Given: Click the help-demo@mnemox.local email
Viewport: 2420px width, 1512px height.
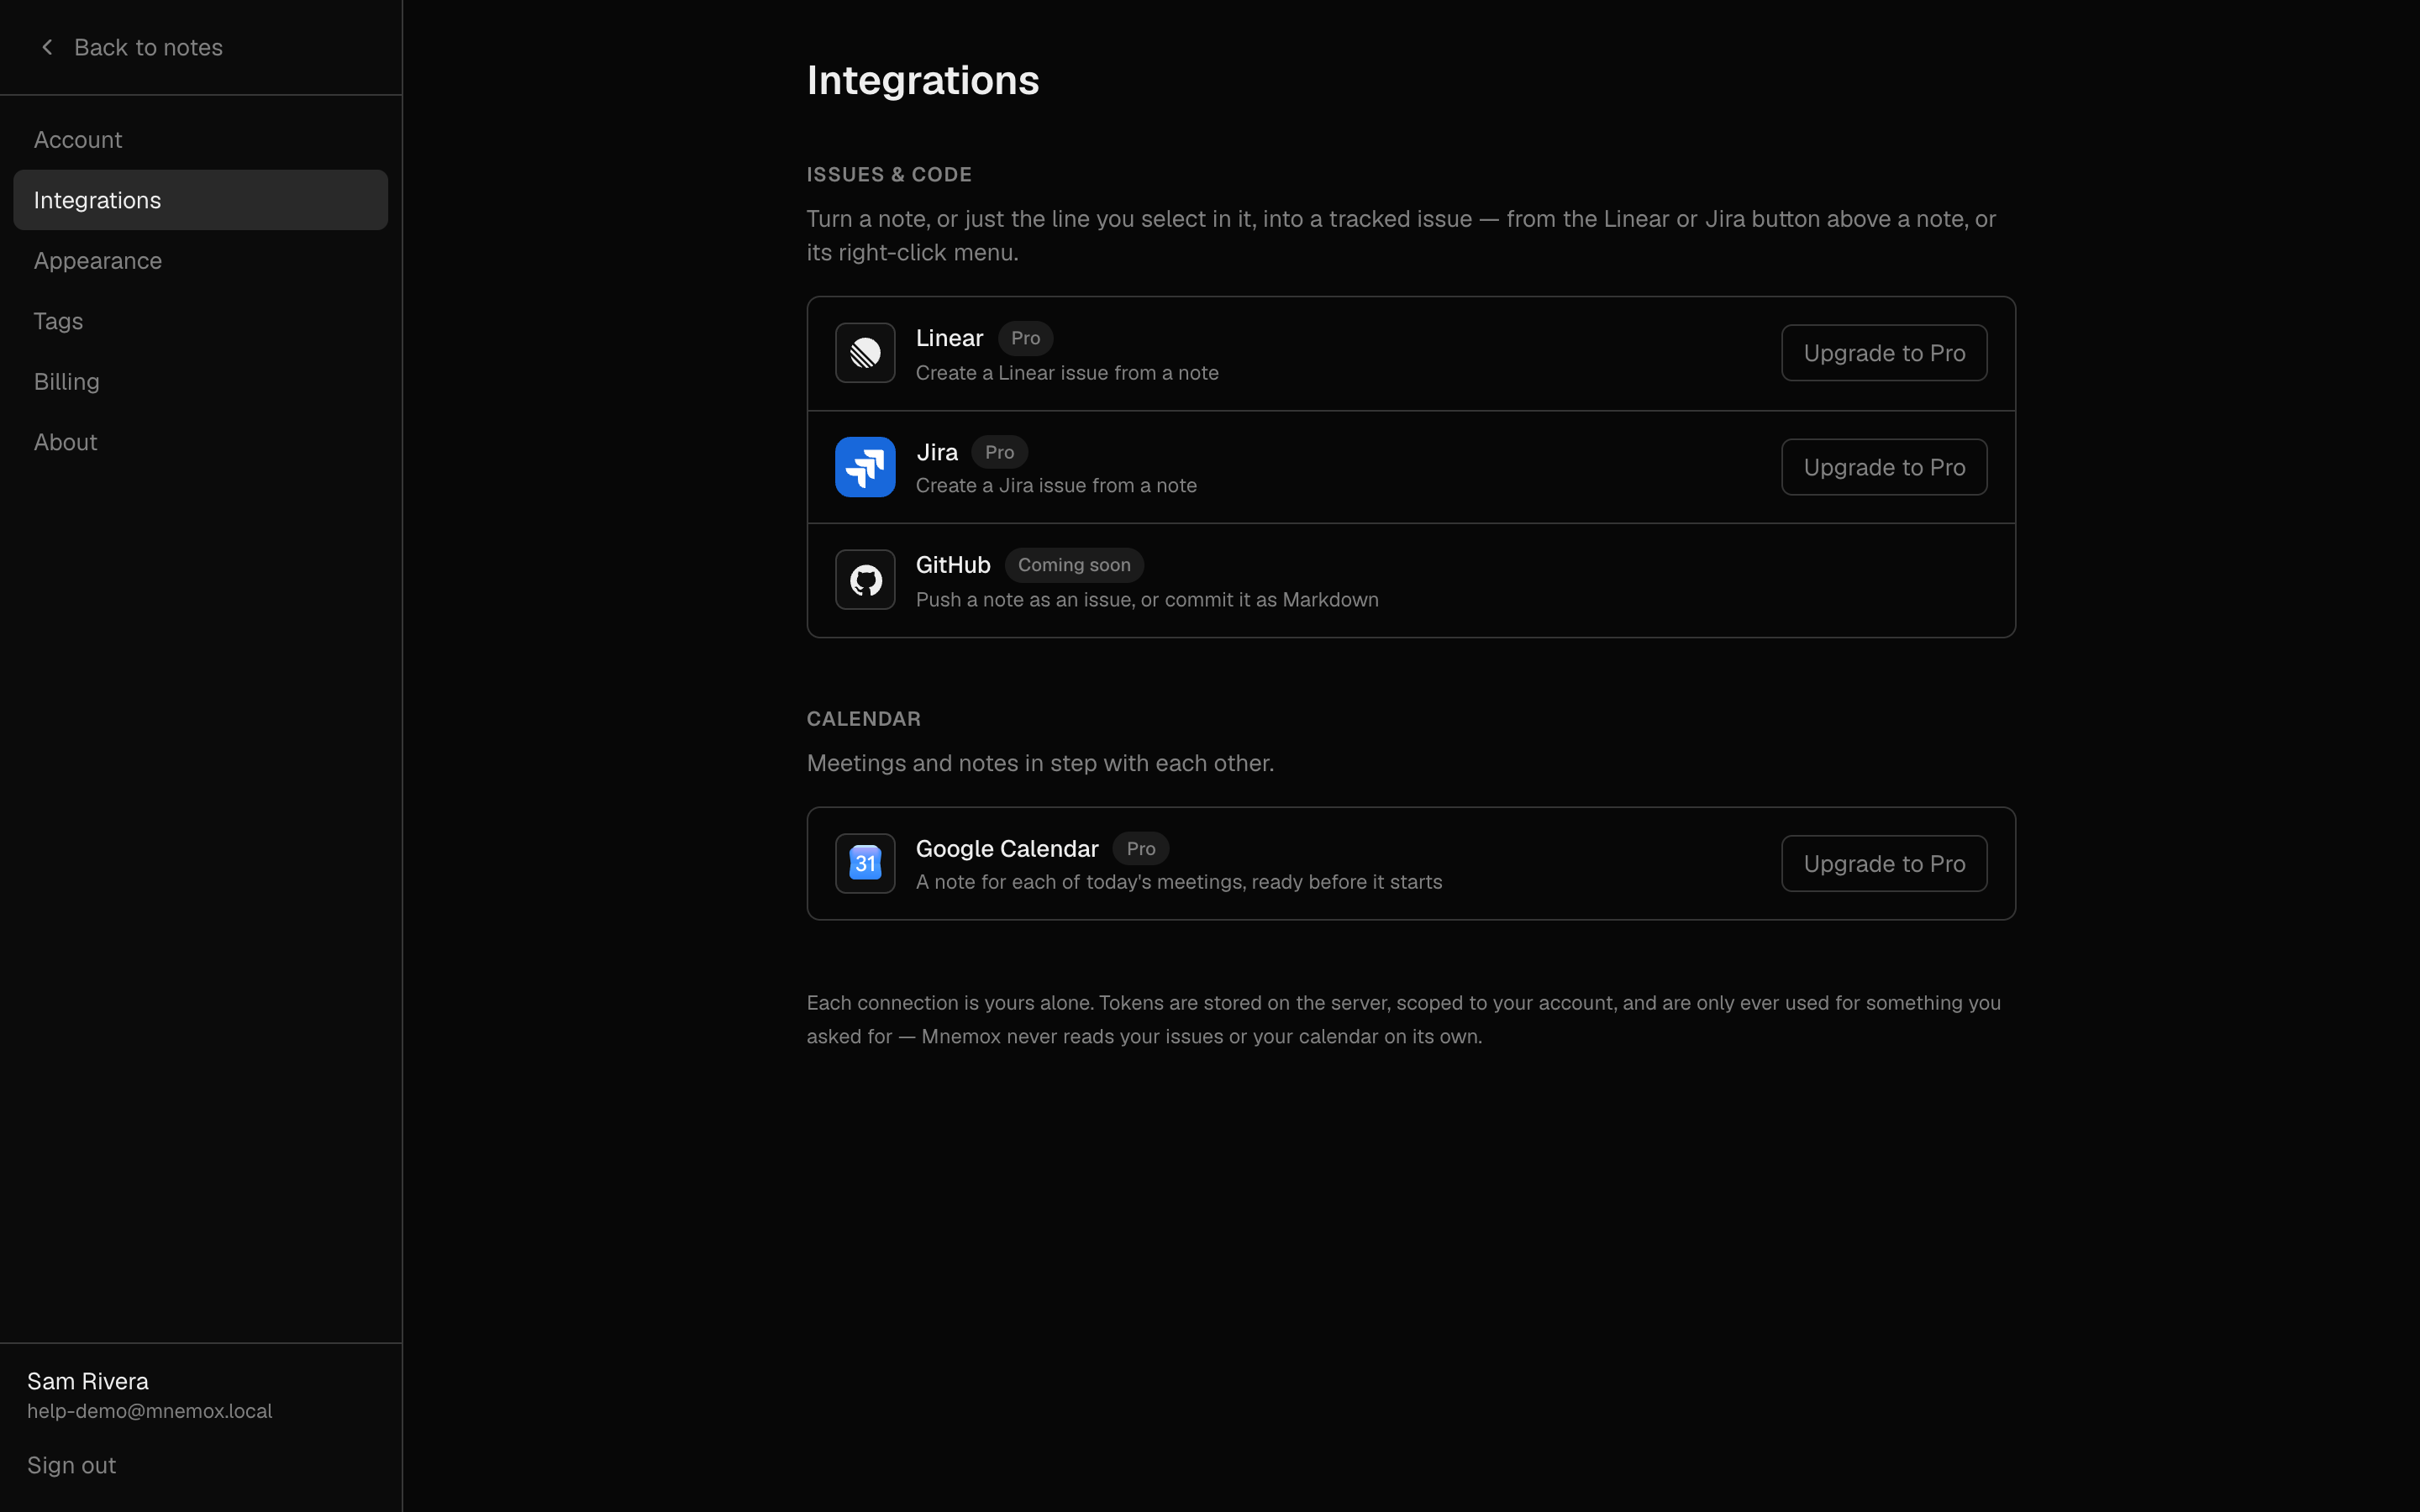Looking at the screenshot, I should [149, 1411].
